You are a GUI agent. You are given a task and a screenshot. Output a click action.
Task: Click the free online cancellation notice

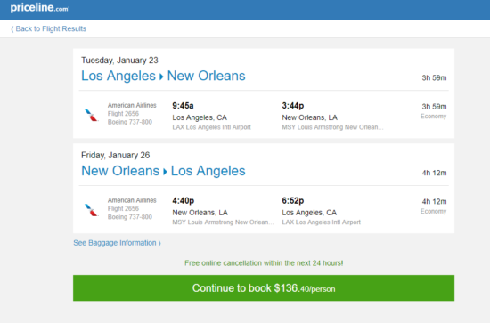click(264, 263)
